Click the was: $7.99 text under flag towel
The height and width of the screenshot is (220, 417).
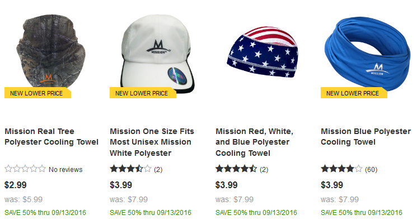coord(235,199)
